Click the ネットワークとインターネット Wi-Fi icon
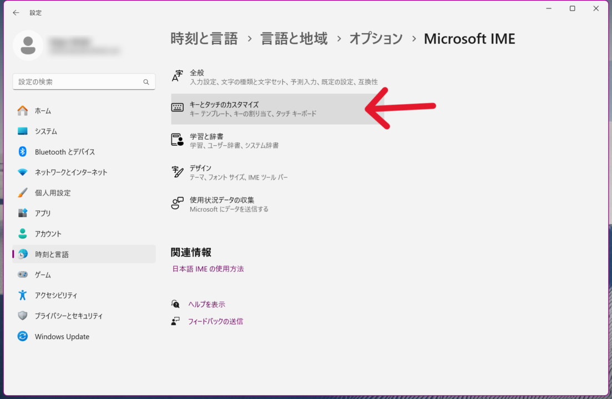Viewport: 612px width, 399px height. click(x=23, y=172)
